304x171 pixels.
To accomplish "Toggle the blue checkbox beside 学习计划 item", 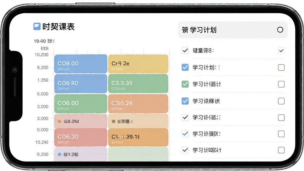I will pos(185,67).
